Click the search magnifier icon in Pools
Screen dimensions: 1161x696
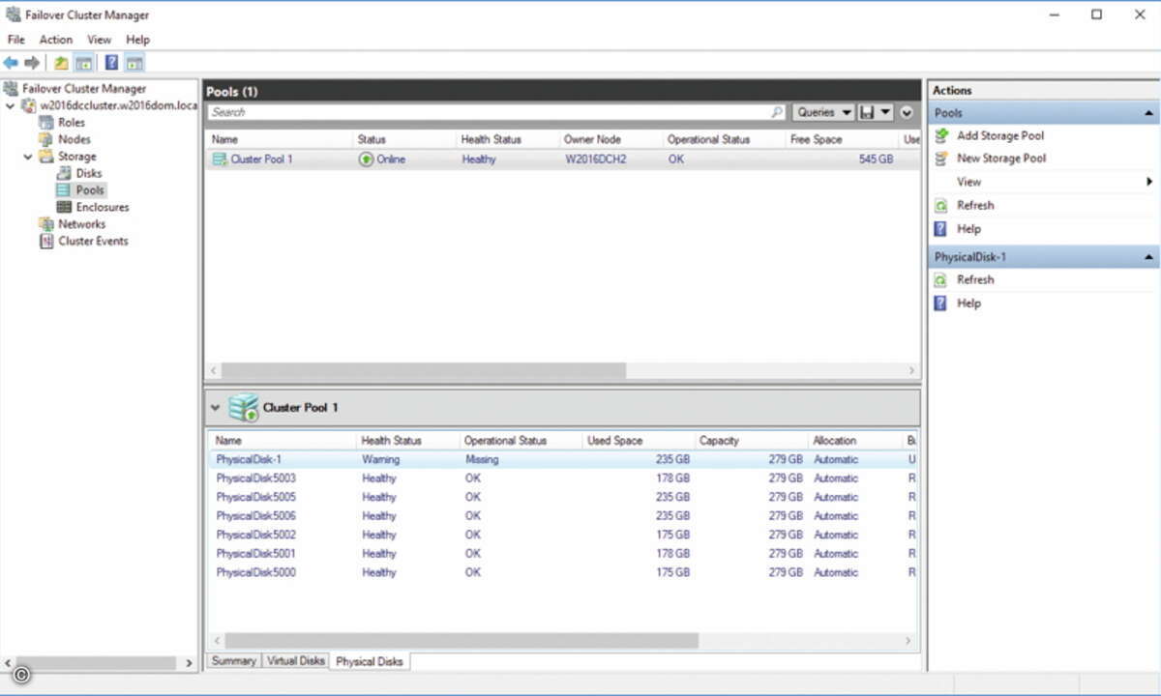777,112
